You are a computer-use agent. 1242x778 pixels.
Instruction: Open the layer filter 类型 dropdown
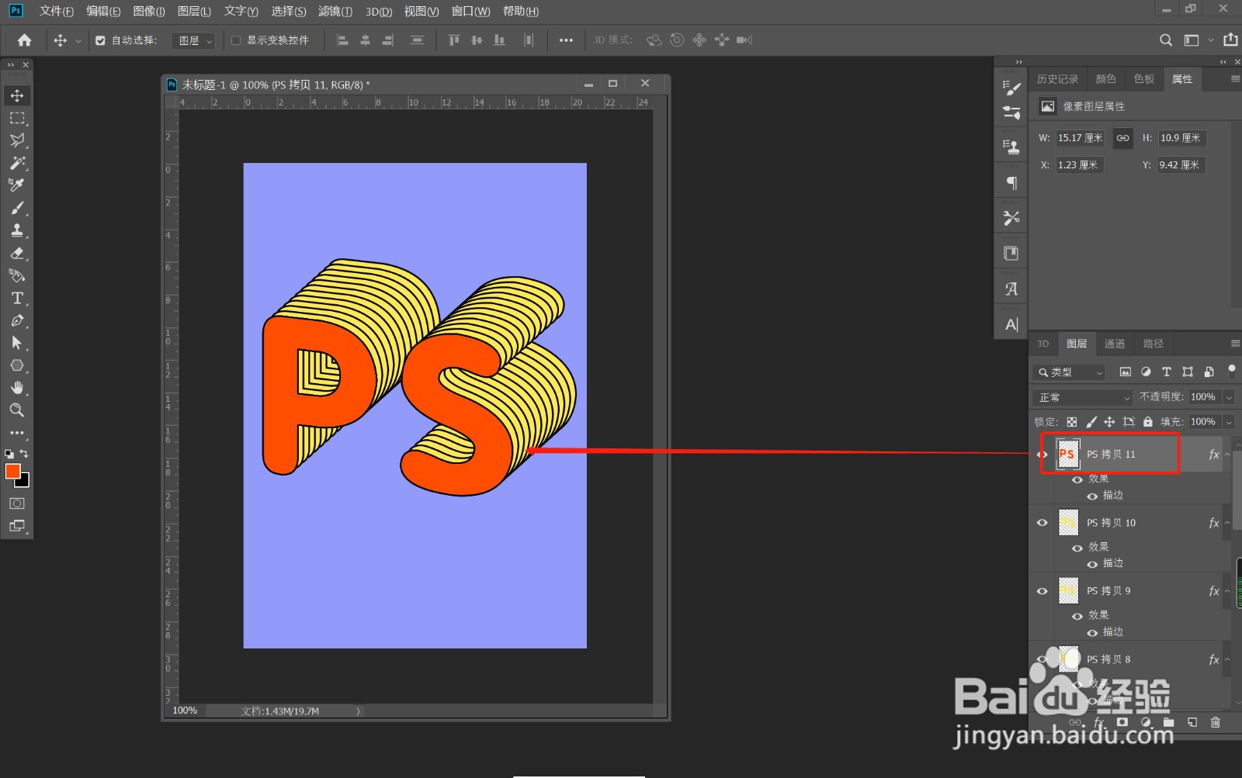point(1070,372)
